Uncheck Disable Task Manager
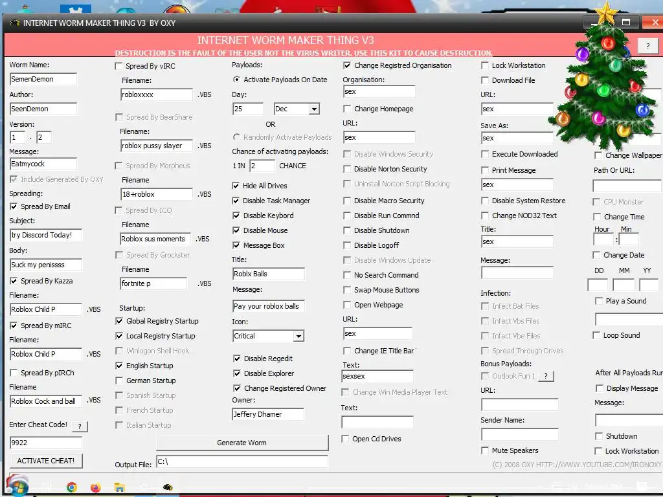663x497 pixels. tap(236, 201)
